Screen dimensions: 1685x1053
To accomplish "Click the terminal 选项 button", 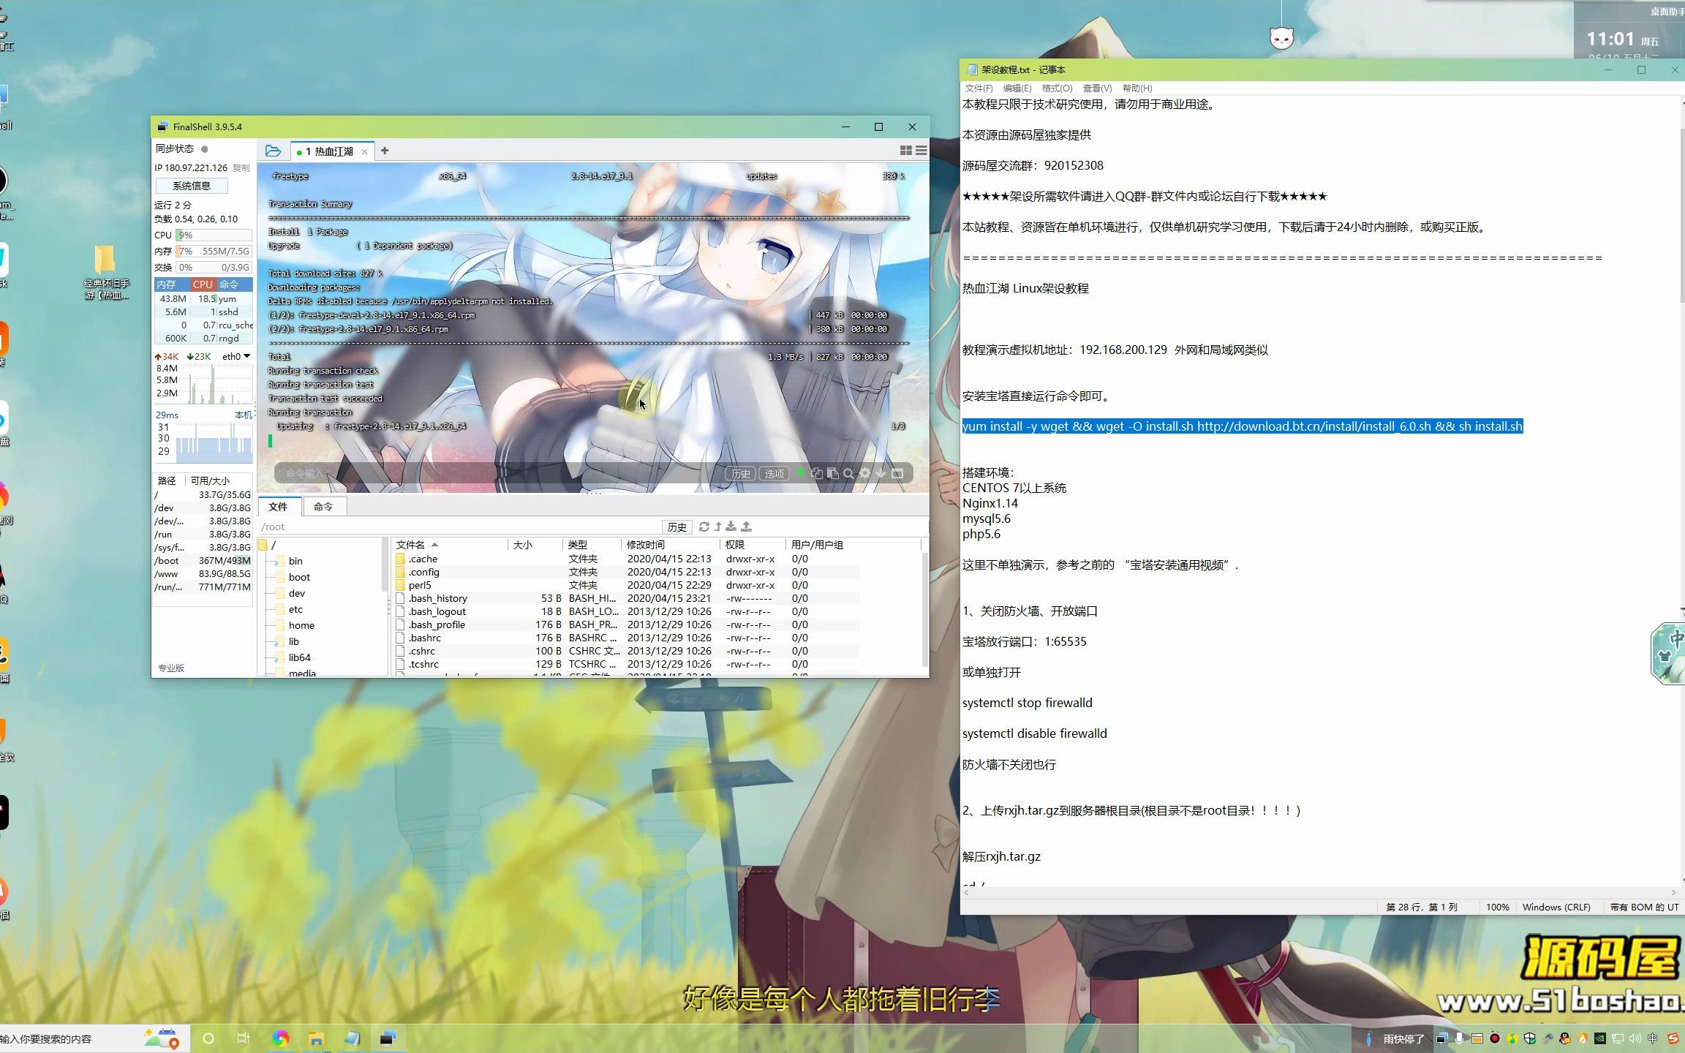I will pos(774,473).
